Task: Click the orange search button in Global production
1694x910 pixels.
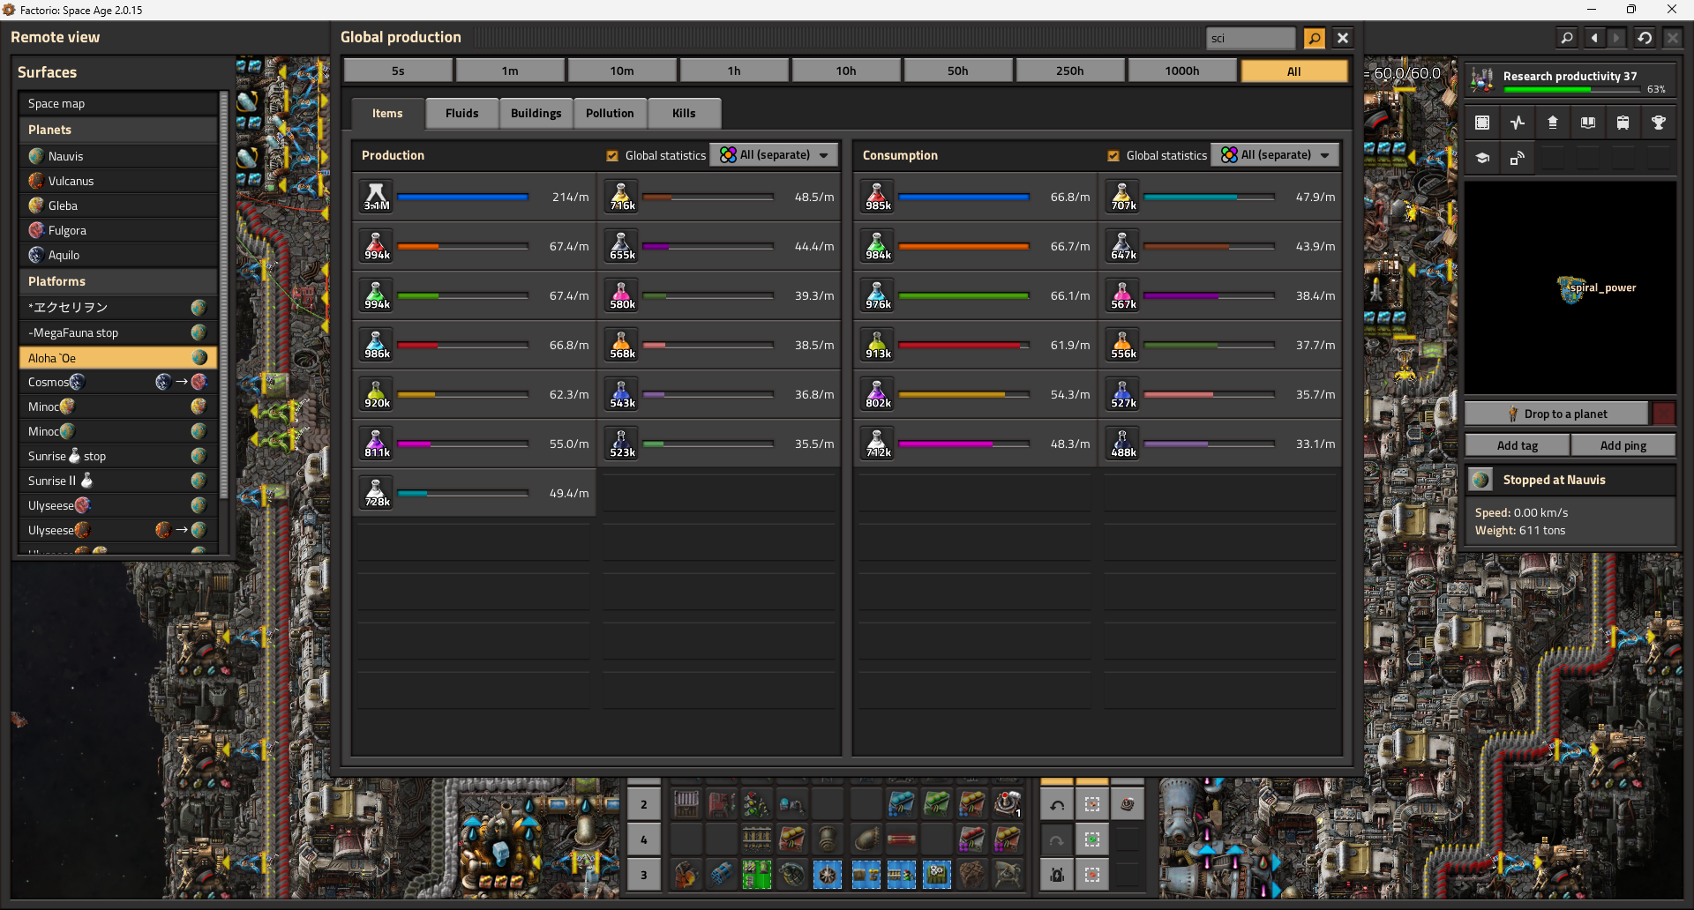Action: pos(1315,38)
